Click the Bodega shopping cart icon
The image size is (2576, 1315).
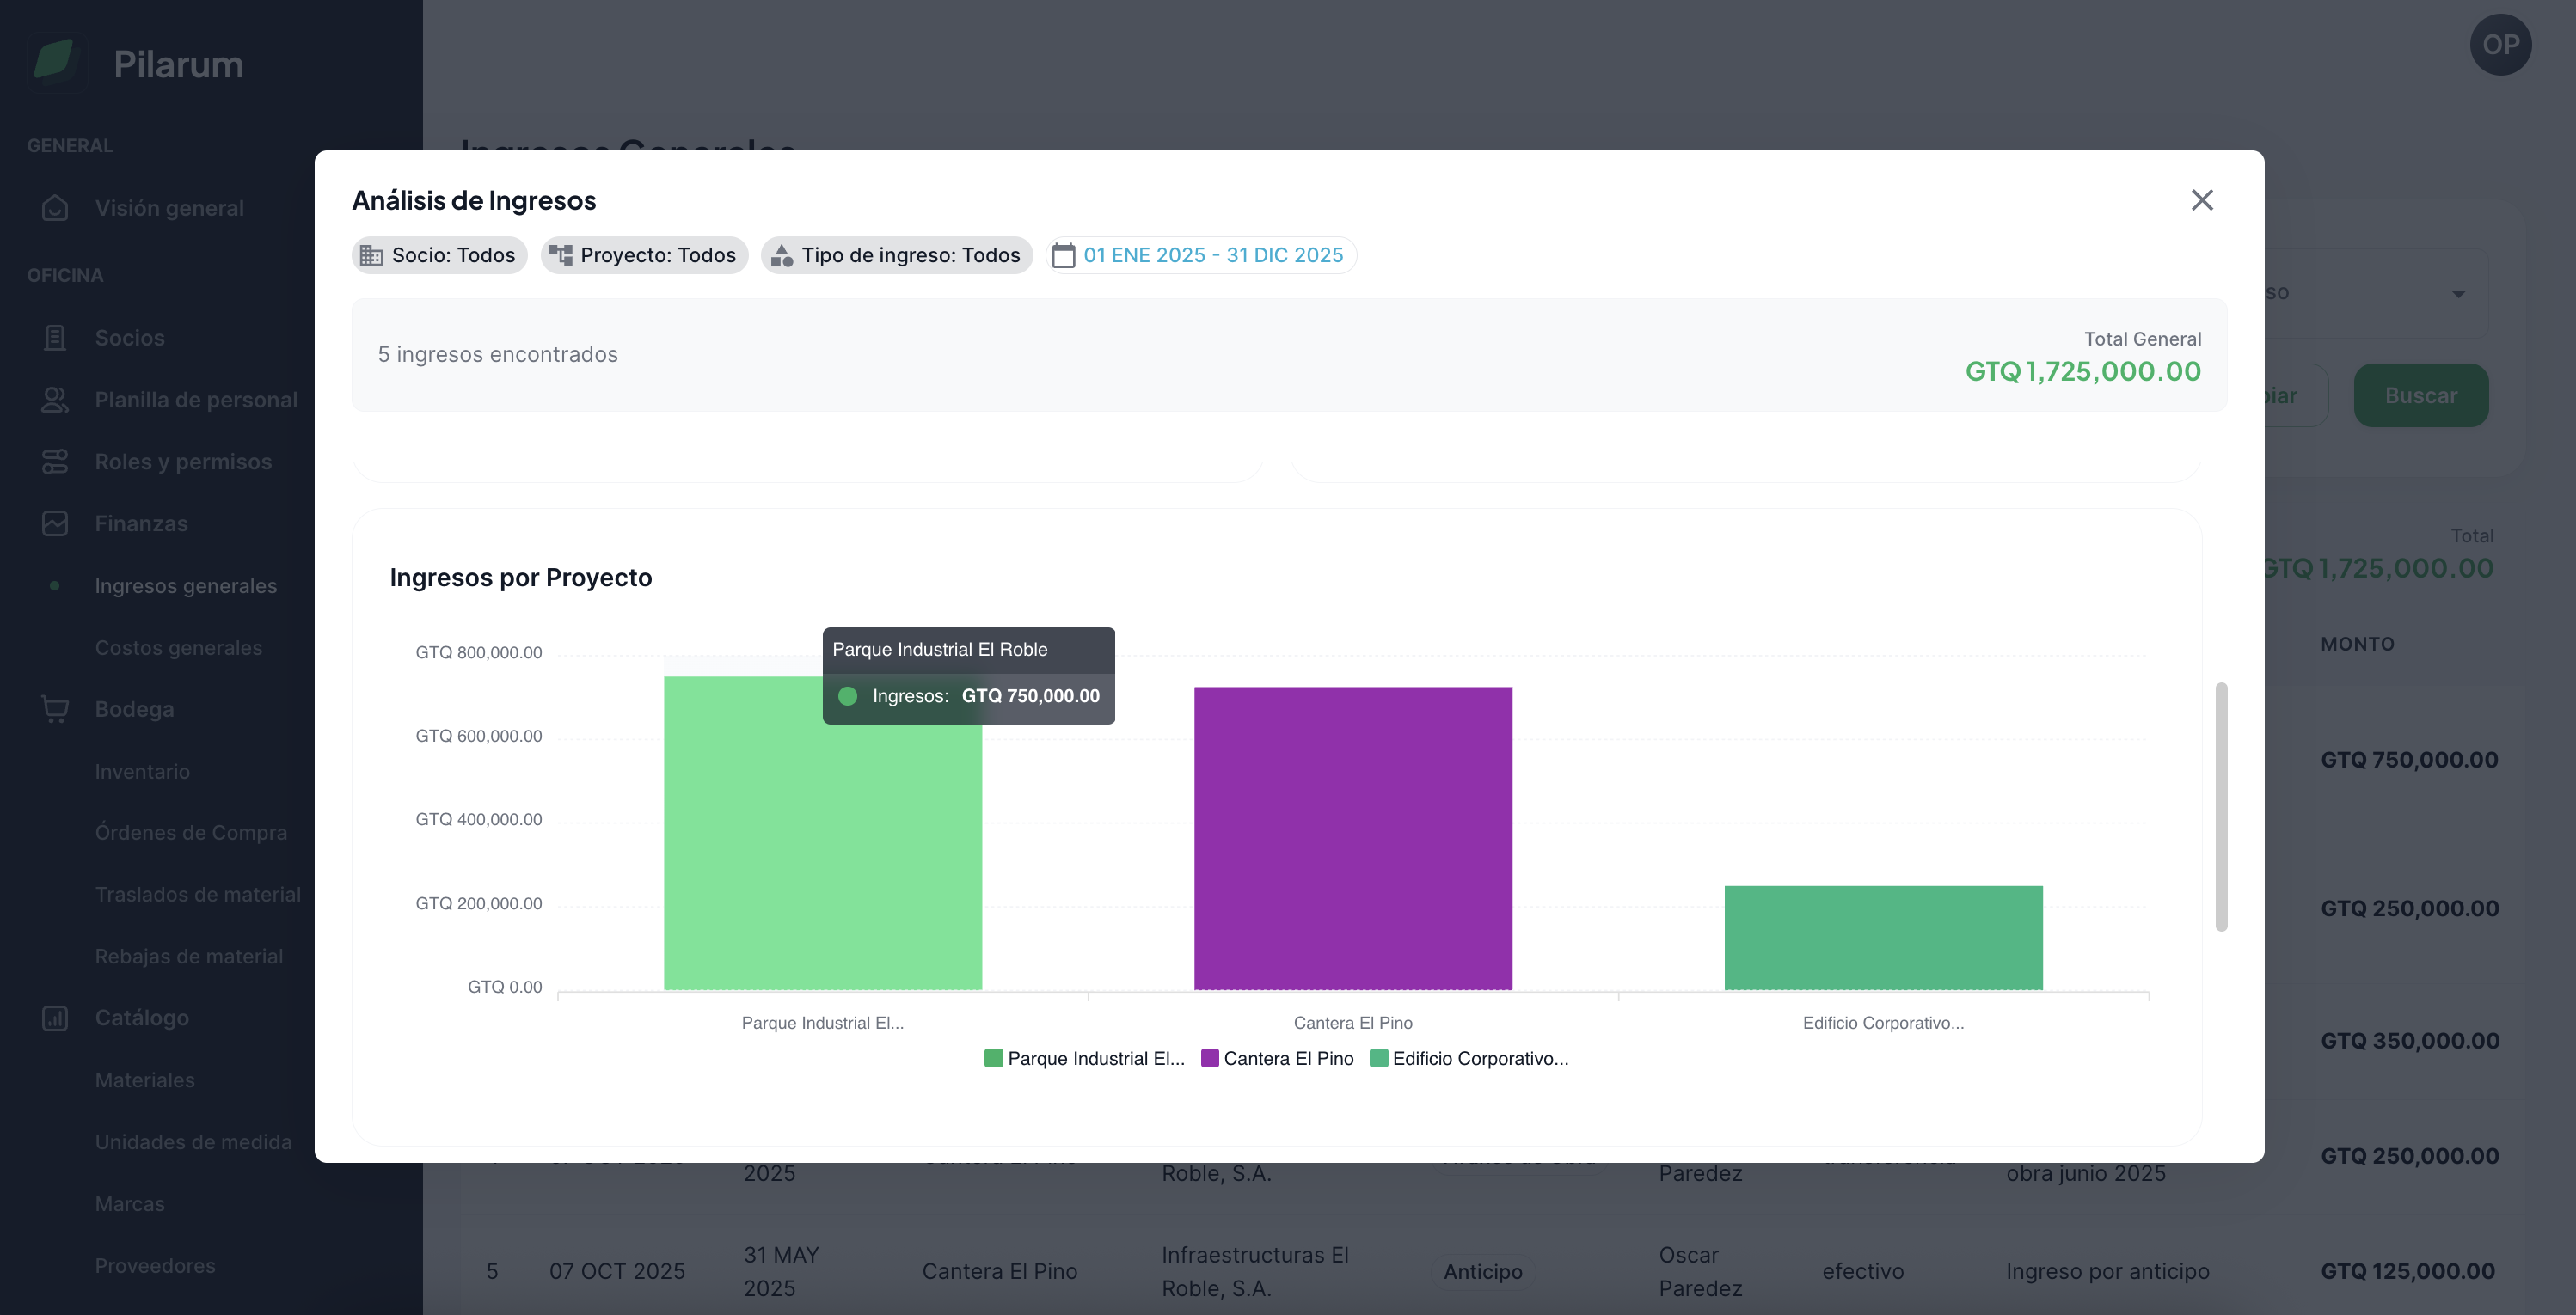coord(55,709)
